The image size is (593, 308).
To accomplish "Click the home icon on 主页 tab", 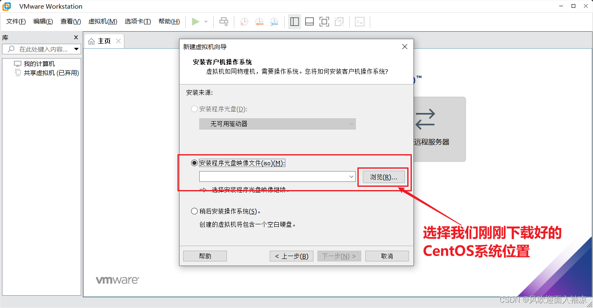I will coord(91,41).
